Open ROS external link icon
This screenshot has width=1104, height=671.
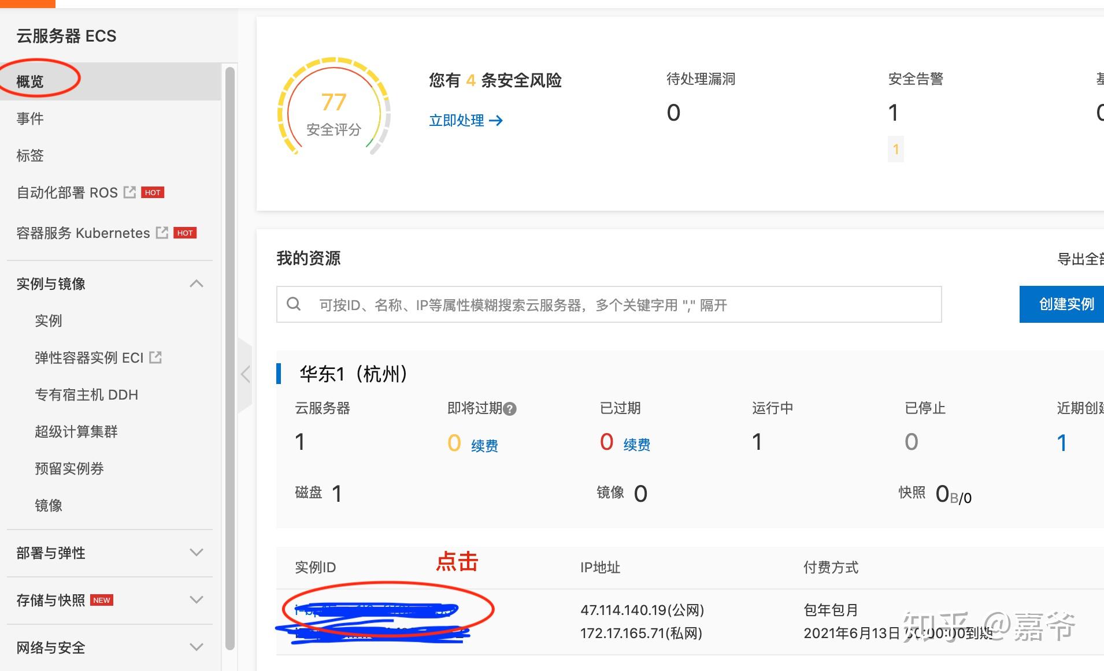[130, 192]
